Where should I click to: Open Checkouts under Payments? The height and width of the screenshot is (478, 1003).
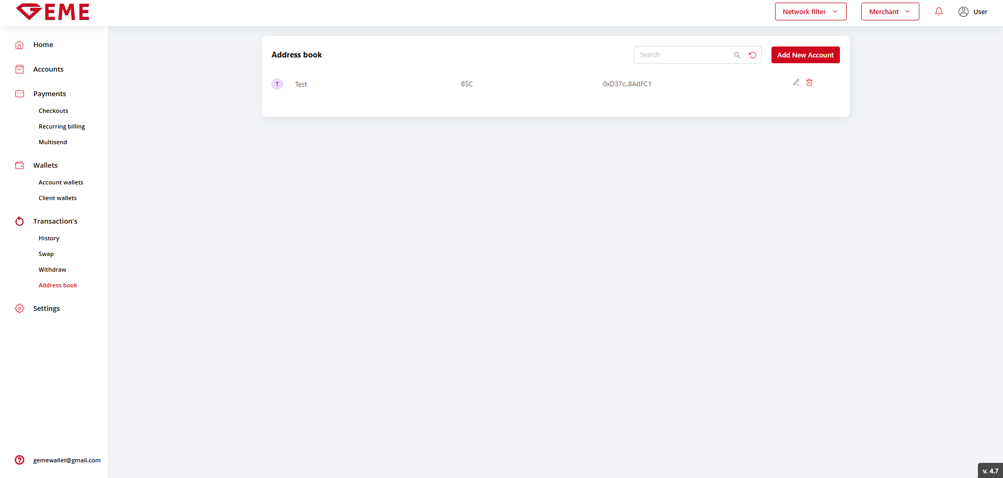click(x=53, y=111)
